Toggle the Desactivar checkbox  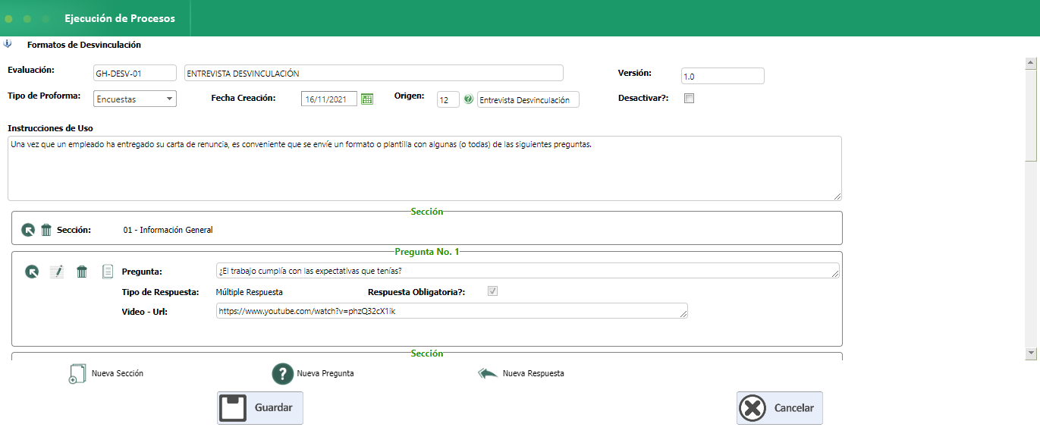689,99
